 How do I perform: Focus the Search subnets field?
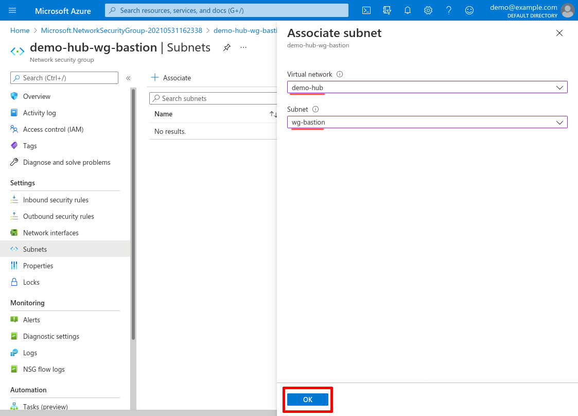214,98
